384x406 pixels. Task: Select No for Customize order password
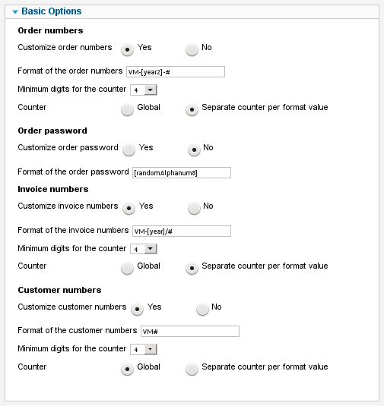(194, 149)
